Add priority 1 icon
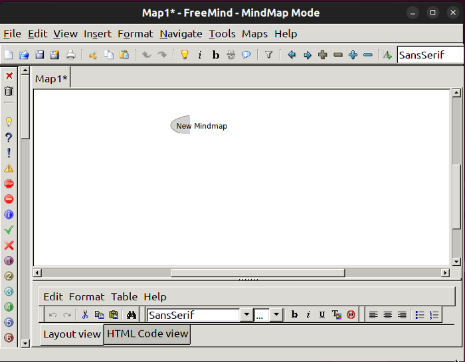This screenshot has height=362, width=465. [x=9, y=261]
